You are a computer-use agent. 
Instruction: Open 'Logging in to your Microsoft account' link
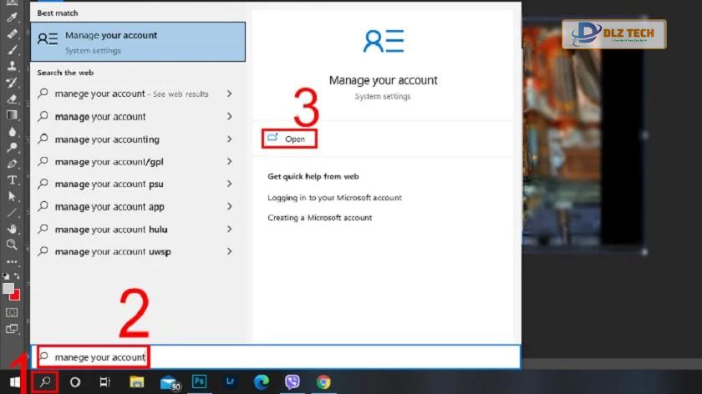(x=334, y=198)
